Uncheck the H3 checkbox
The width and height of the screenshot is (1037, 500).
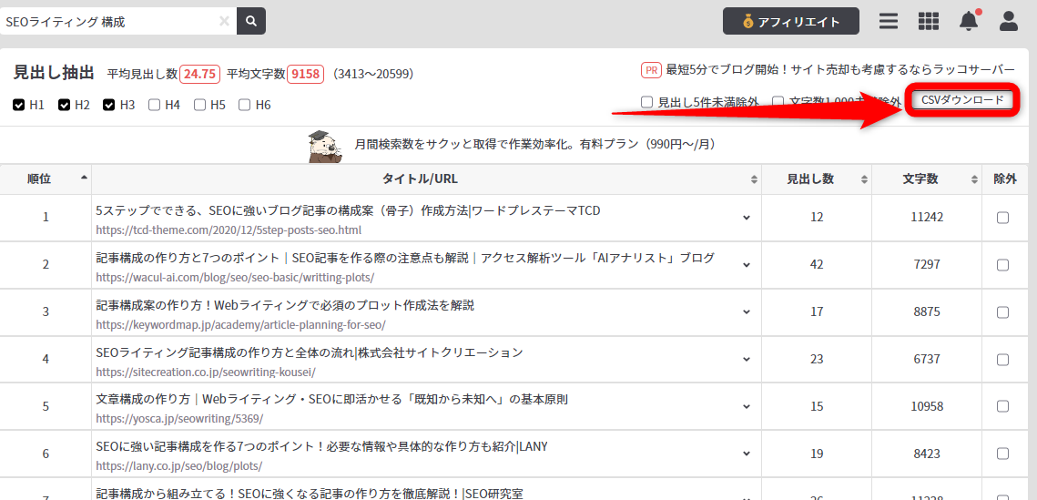(109, 105)
